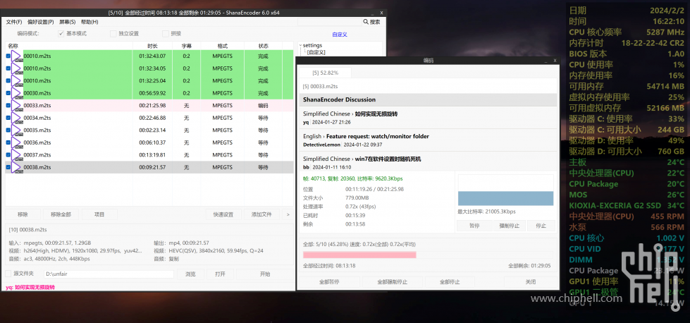Click the D:\unfair output path field
Image resolution: width=690 pixels, height=323 pixels.
[109, 274]
